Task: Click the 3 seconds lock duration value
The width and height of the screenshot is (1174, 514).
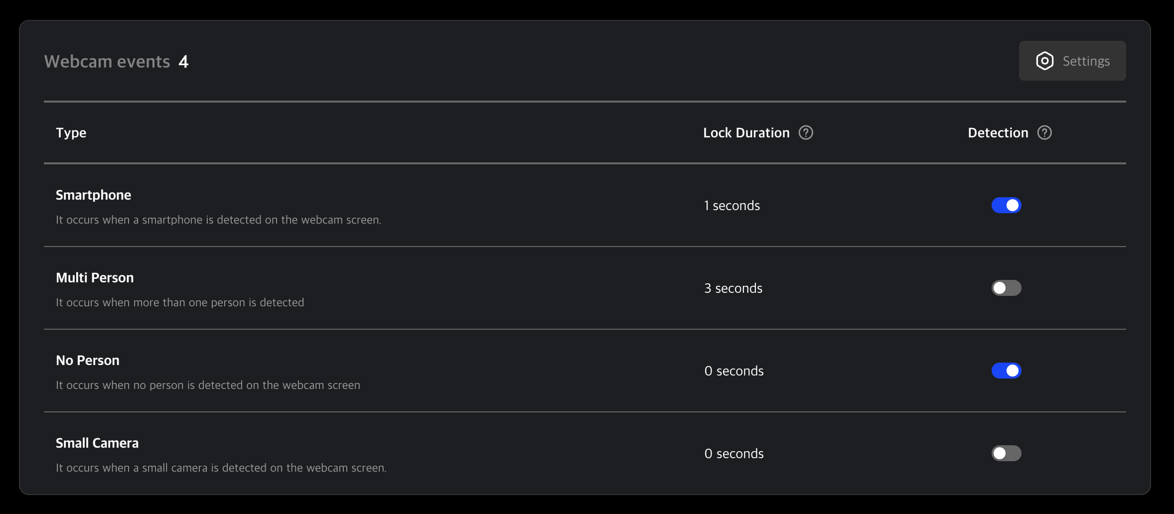Action: point(733,288)
